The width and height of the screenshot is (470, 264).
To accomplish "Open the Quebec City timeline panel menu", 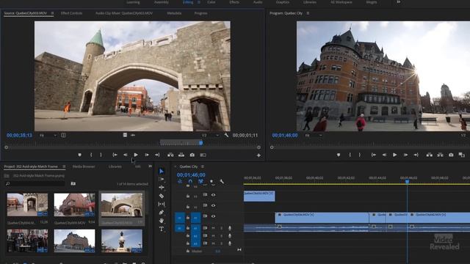I will click(203, 166).
